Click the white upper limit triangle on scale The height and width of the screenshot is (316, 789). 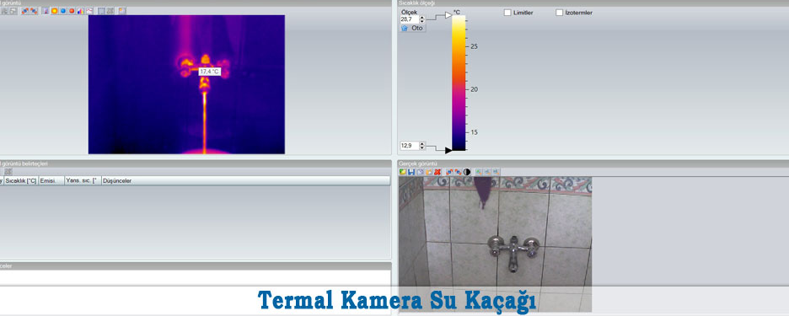coord(448,16)
